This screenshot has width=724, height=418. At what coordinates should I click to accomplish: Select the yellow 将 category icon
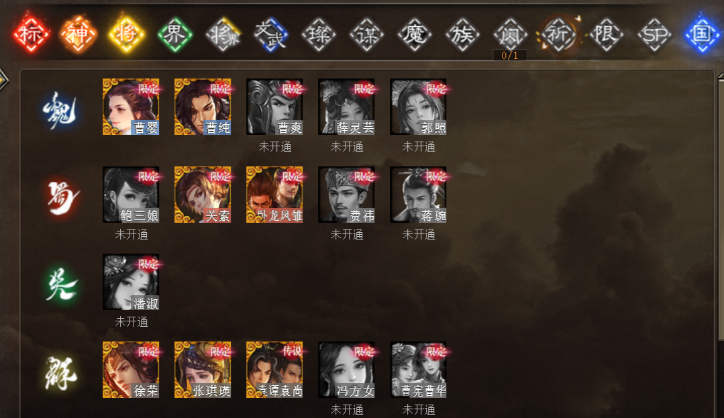126,34
